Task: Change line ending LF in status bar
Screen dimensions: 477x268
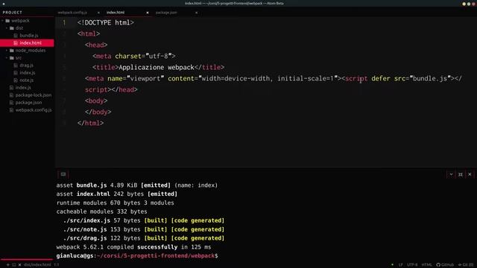Action: pyautogui.click(x=401, y=265)
